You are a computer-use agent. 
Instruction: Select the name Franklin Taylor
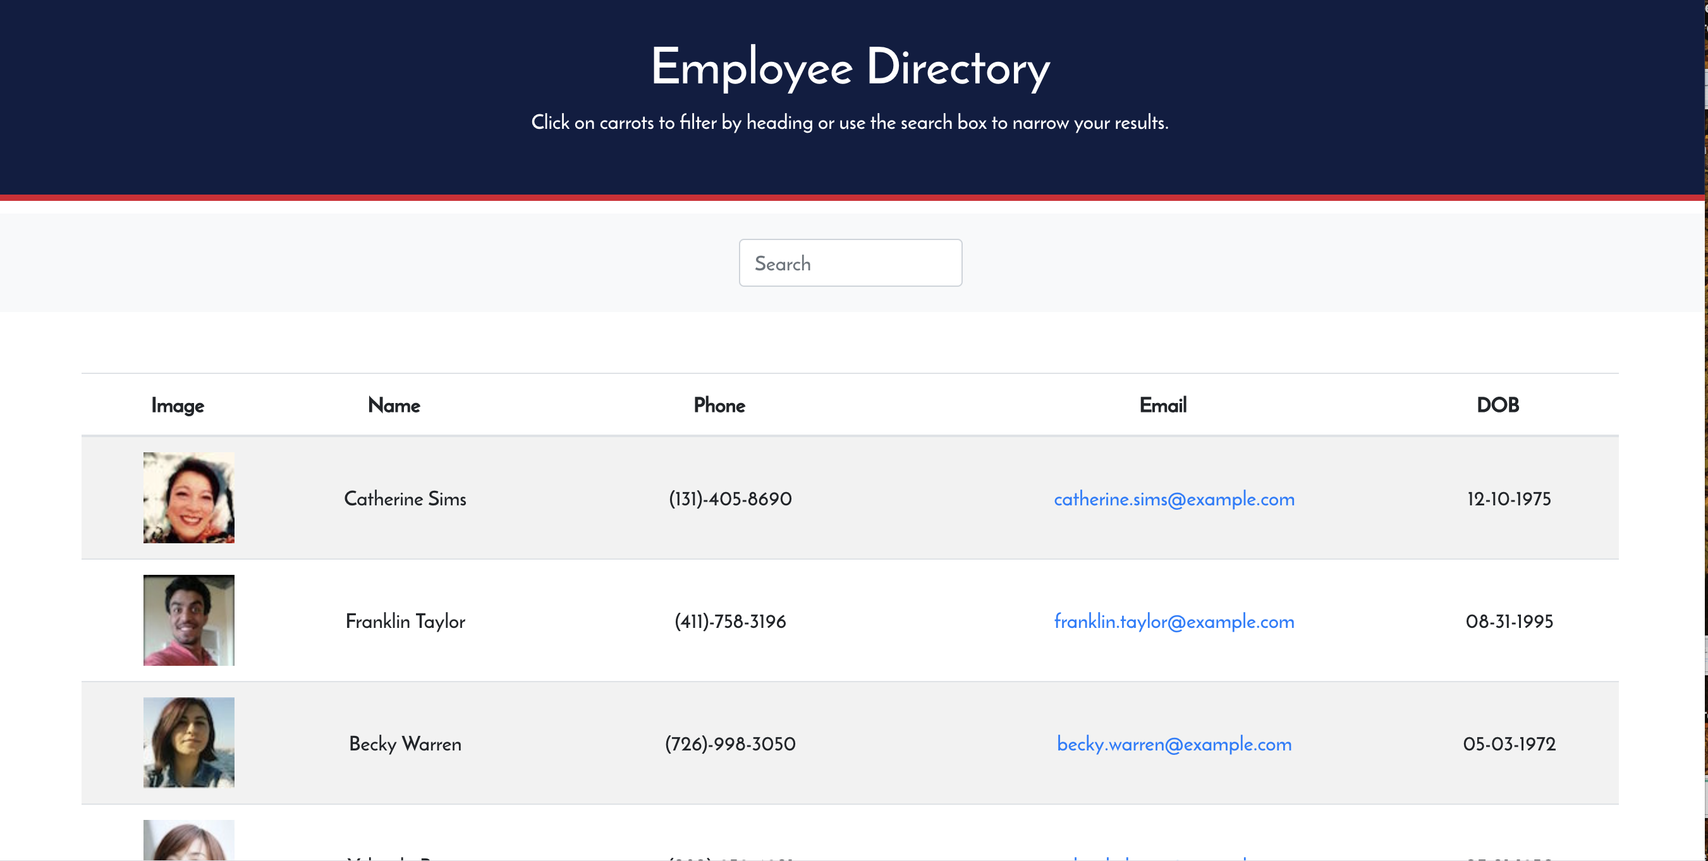tap(405, 622)
